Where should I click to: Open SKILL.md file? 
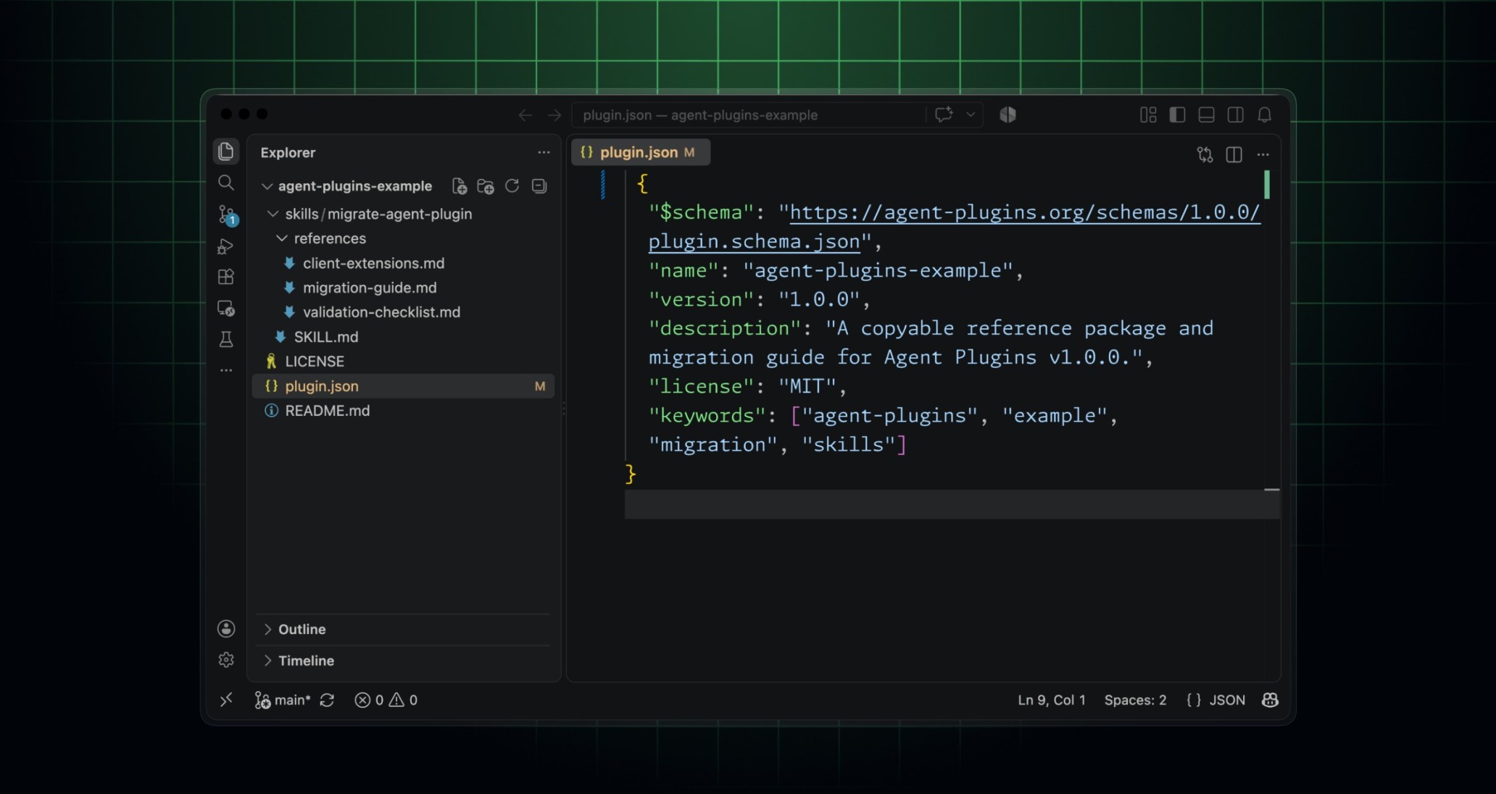coord(403,337)
